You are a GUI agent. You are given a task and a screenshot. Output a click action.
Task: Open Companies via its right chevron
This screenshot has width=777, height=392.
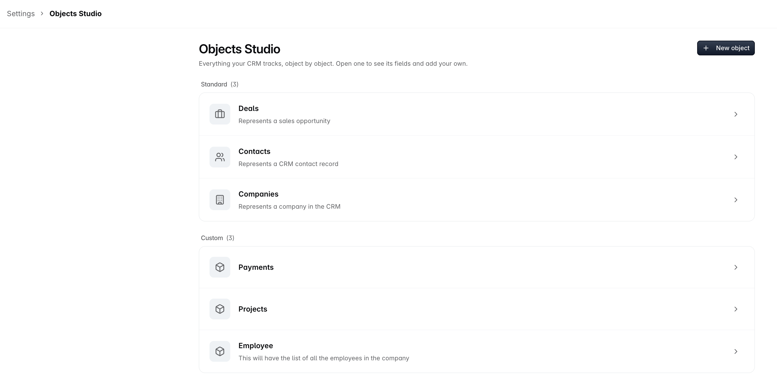pos(736,200)
